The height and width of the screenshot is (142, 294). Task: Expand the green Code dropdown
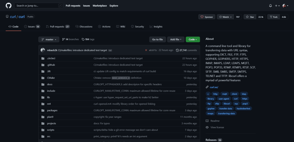(x=193, y=39)
